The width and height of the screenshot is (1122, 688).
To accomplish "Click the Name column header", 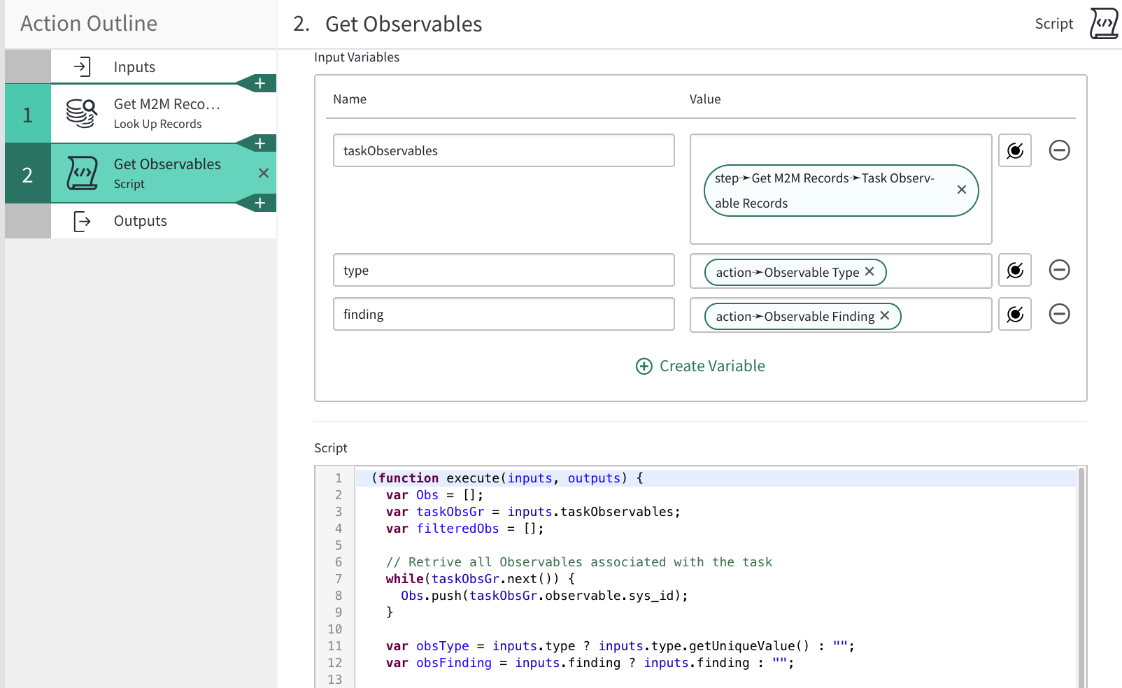I will tap(350, 99).
